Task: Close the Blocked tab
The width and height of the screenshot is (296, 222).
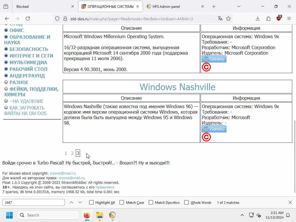Action: click(x=73, y=6)
